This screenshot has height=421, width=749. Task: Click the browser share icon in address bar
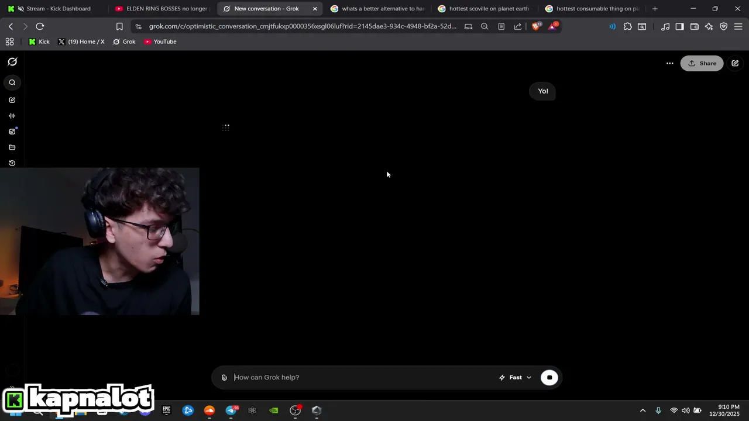click(x=518, y=26)
